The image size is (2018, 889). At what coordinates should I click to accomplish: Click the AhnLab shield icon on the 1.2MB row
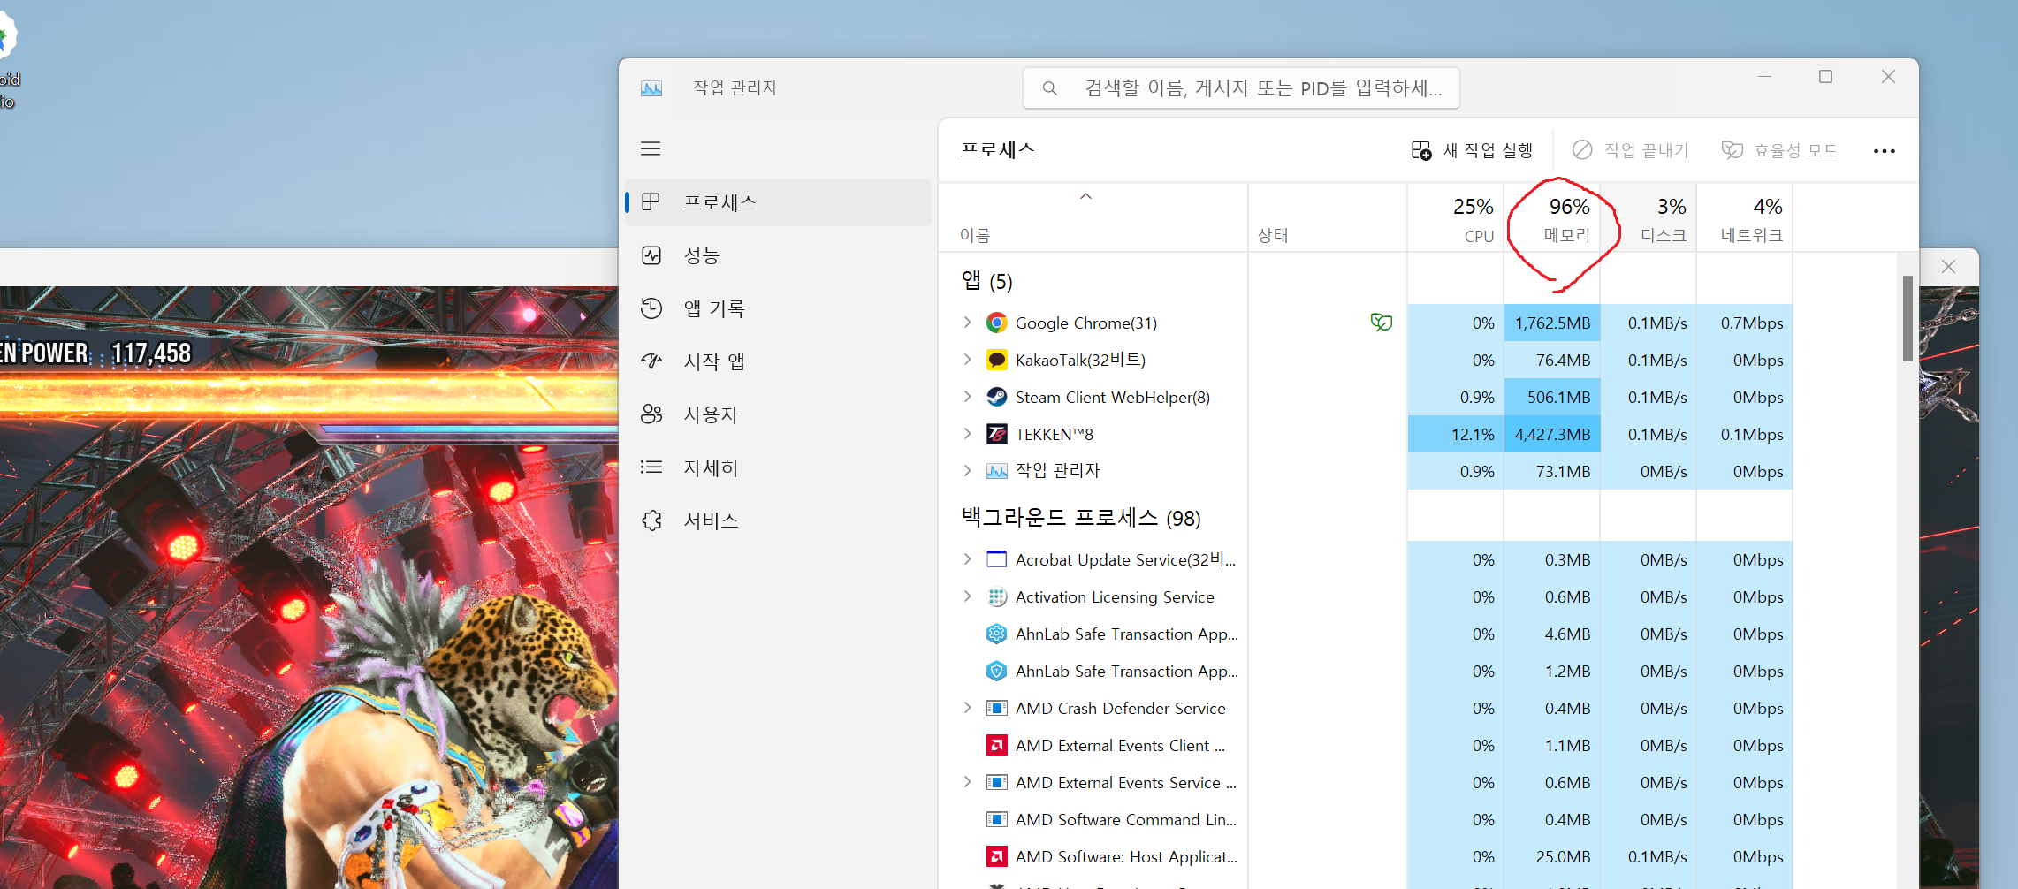click(x=996, y=671)
